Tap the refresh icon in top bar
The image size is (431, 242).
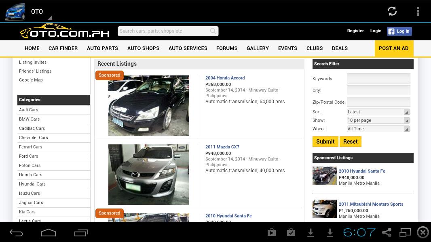[392, 11]
